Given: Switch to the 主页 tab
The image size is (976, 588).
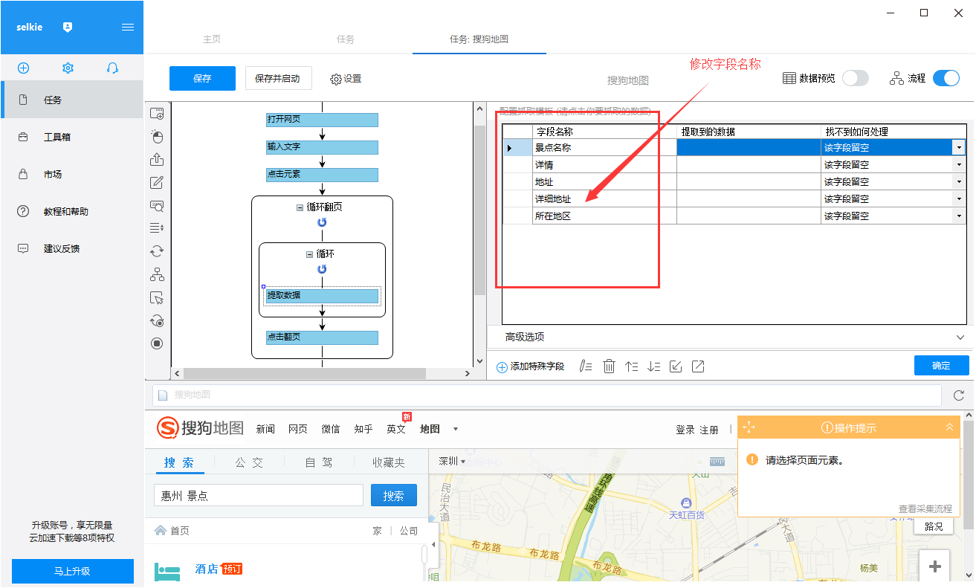Looking at the screenshot, I should click(x=212, y=39).
